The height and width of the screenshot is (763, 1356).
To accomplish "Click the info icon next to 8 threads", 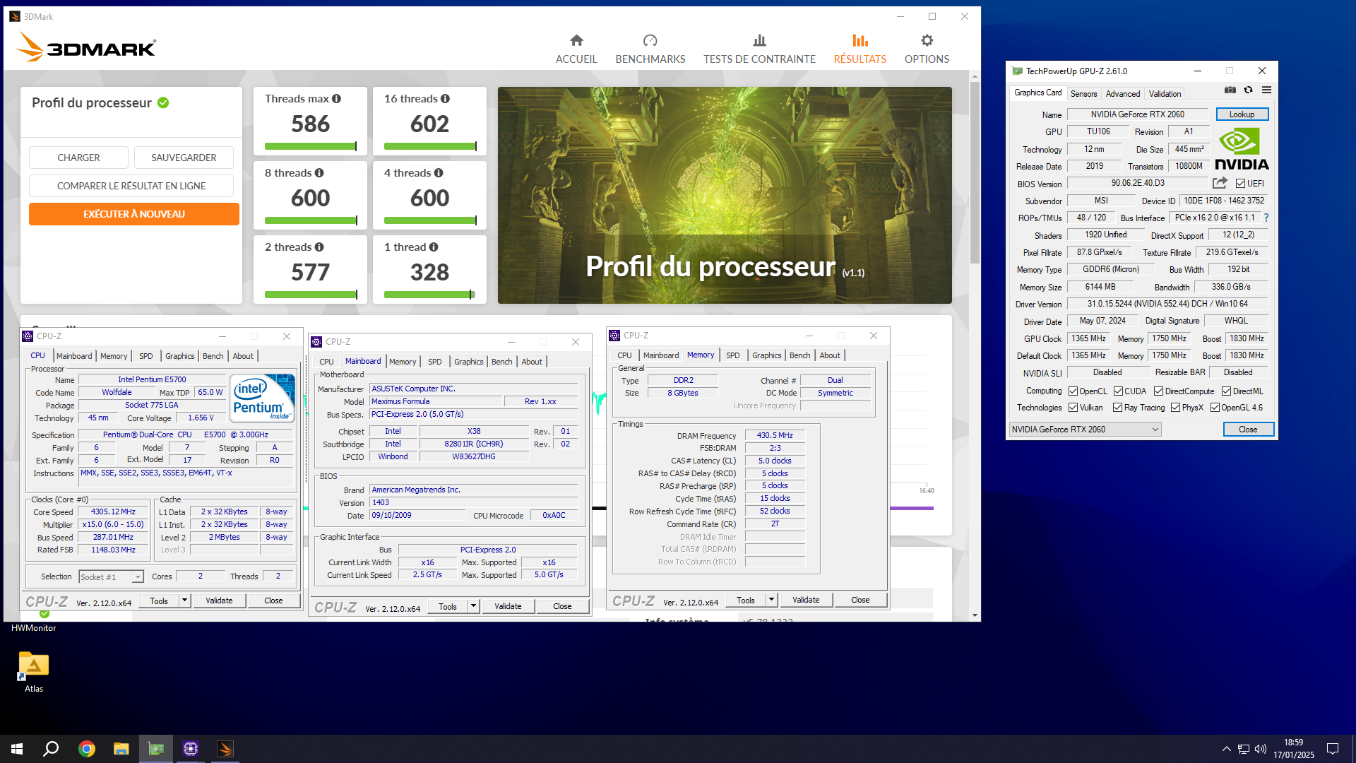I will point(319,173).
